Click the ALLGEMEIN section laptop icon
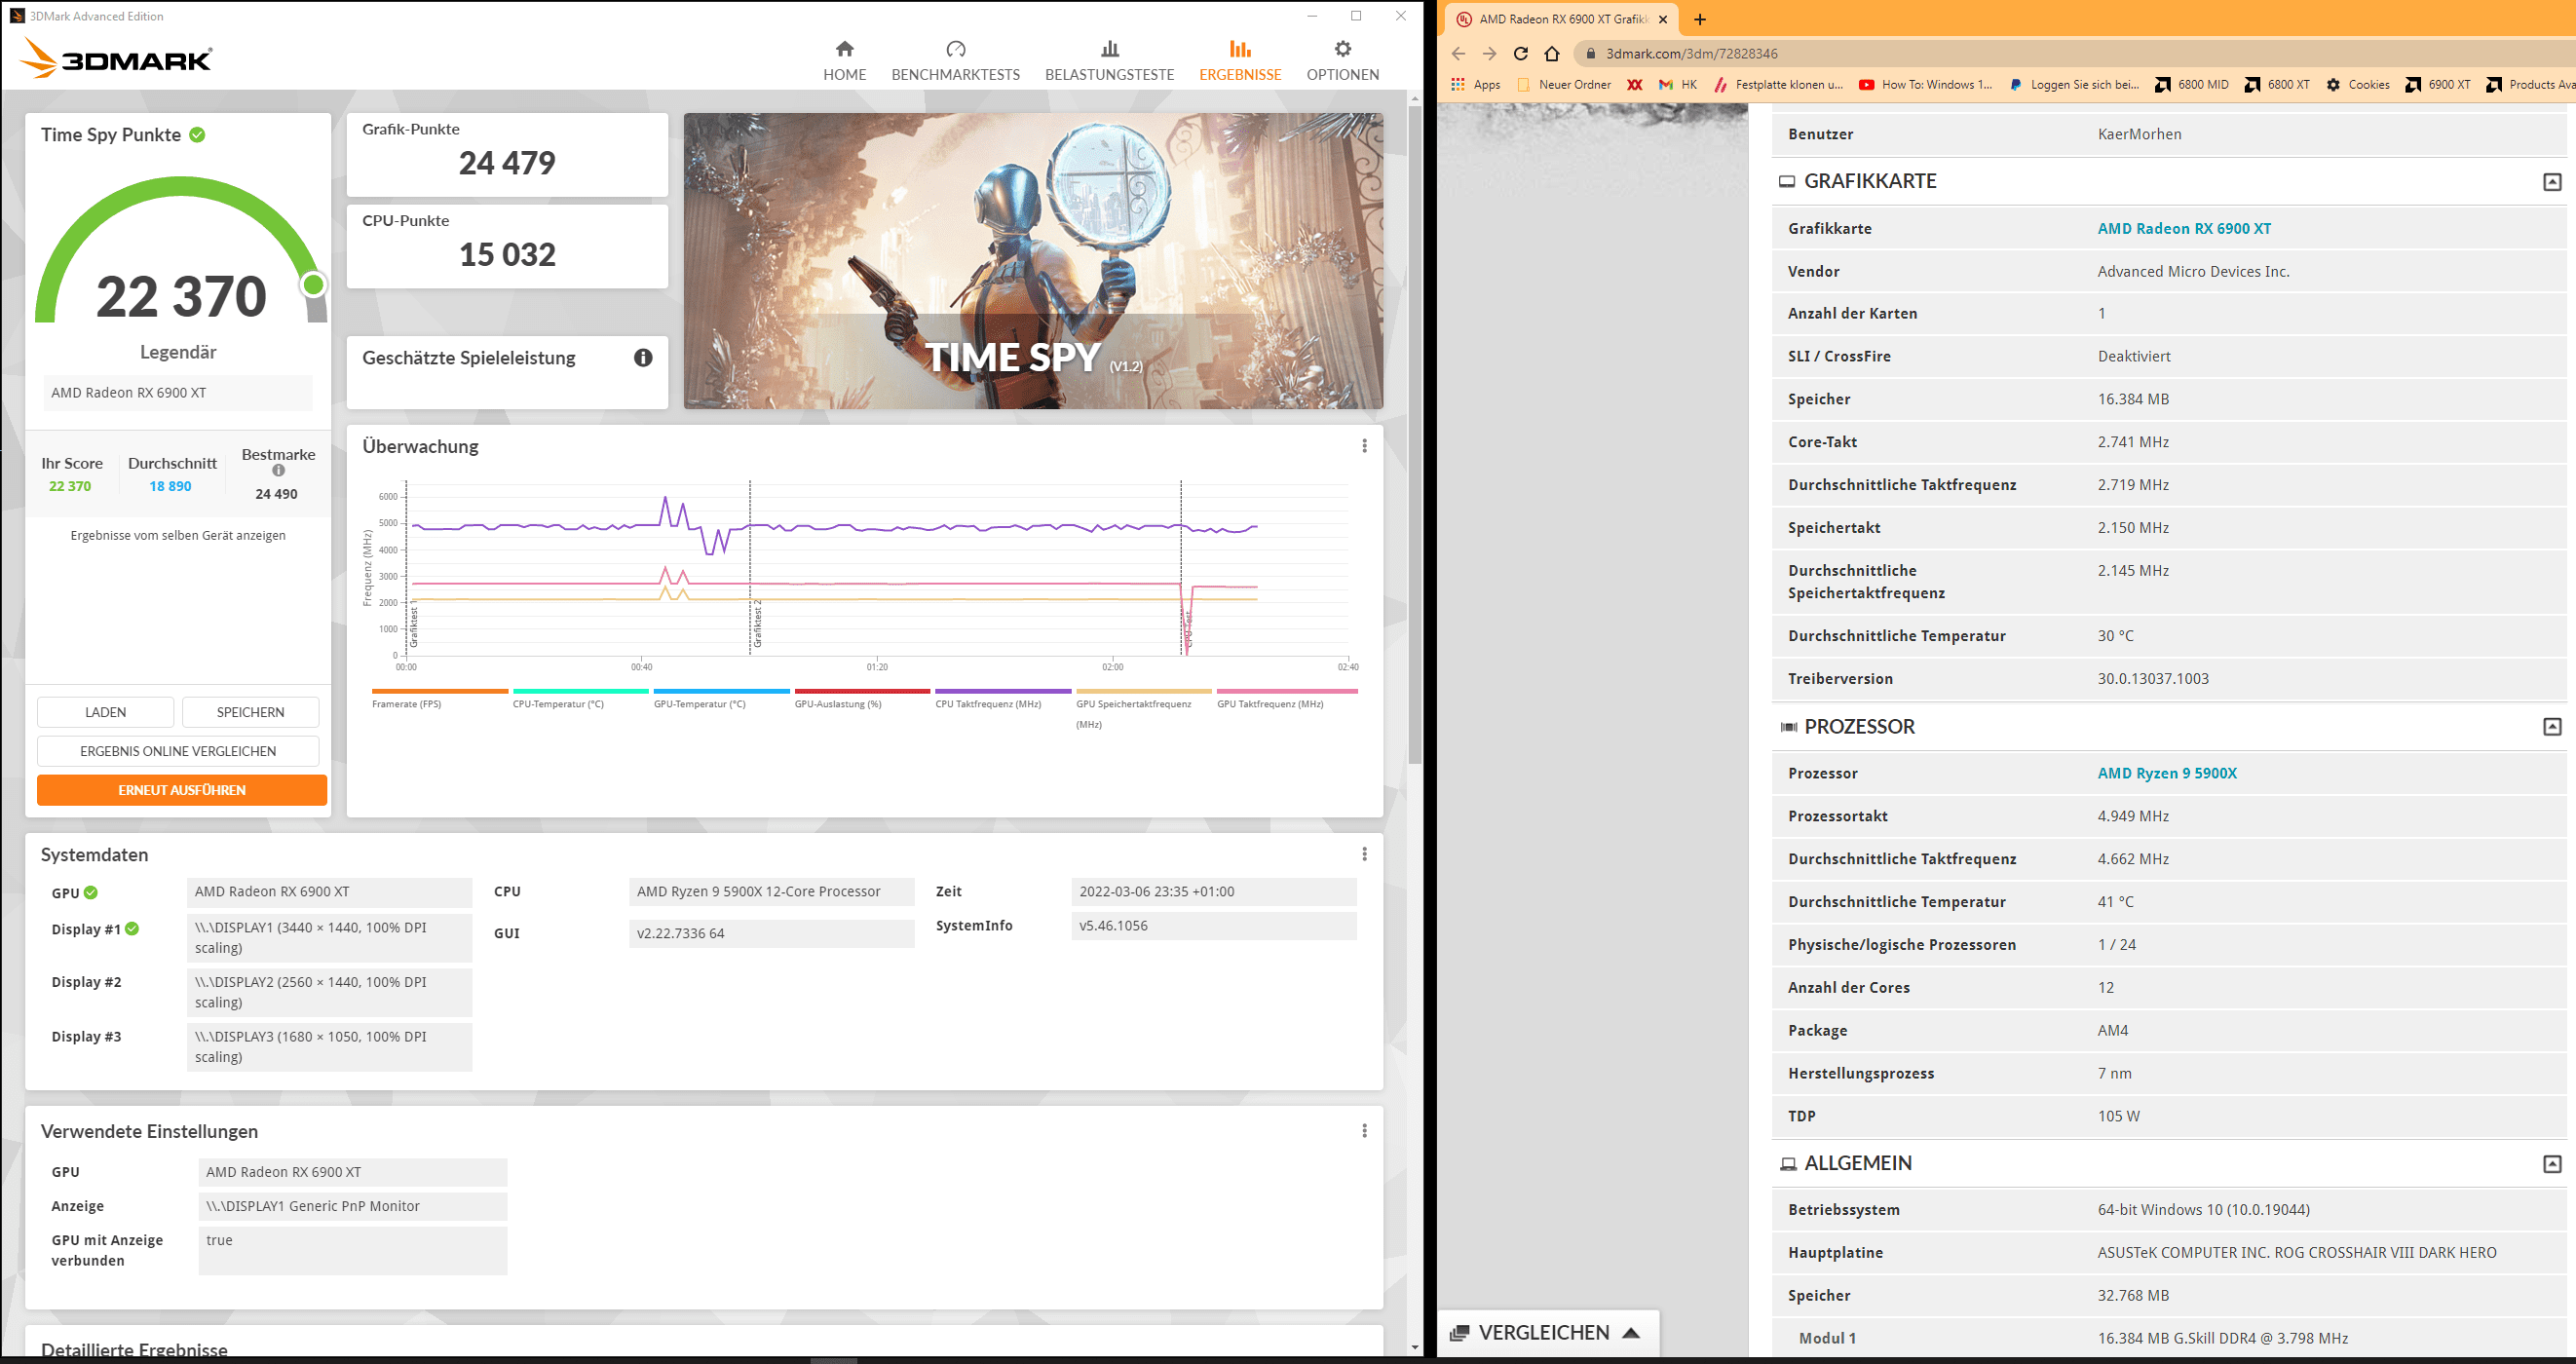This screenshot has height=1364, width=2576. 1788,1164
